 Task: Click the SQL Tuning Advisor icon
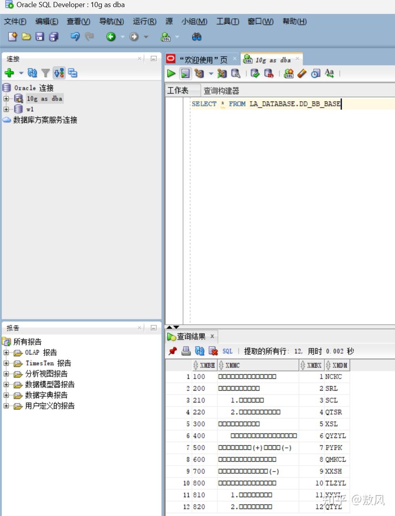236,73
